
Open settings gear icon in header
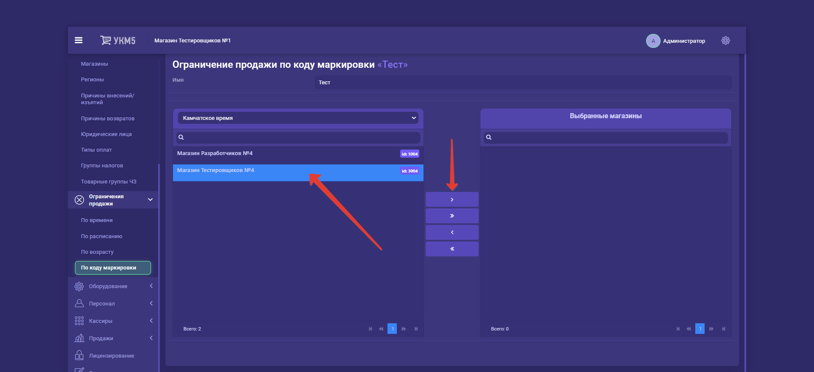click(725, 40)
